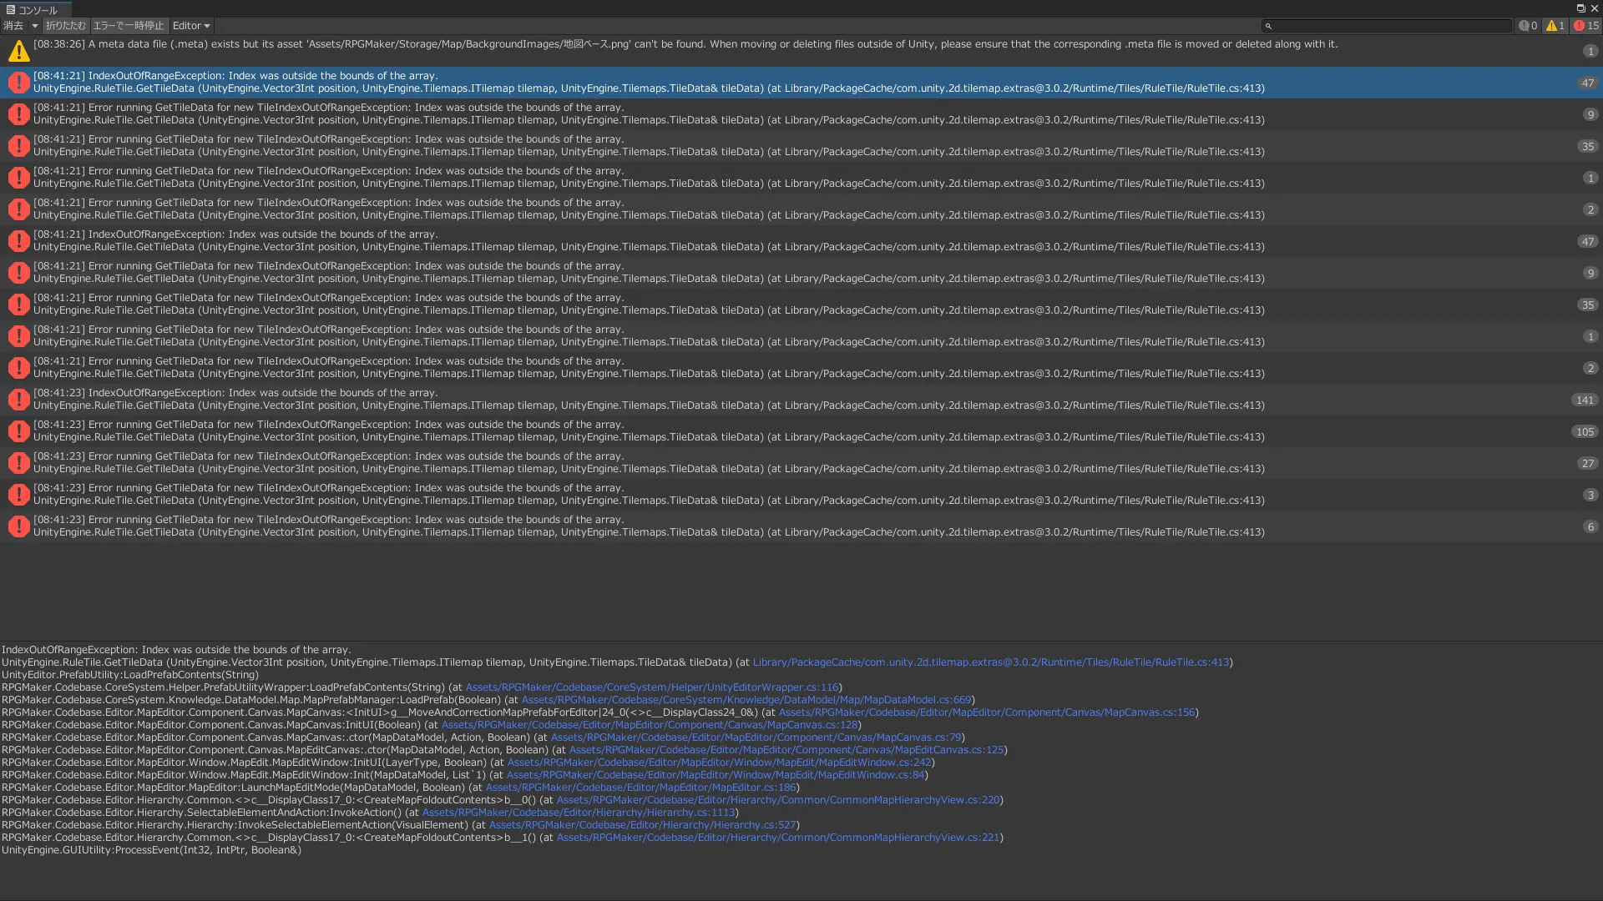Viewport: 1603px width, 901px height.
Task: Click the console tab list icon
Action: point(11,10)
